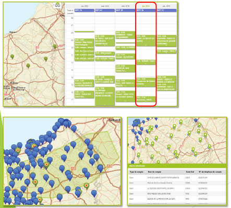The image size is (231, 208).
Task: Open DEPT all-day event in first column
Action: pos(84,10)
